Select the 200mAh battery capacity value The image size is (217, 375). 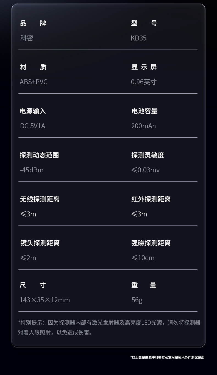tap(143, 126)
